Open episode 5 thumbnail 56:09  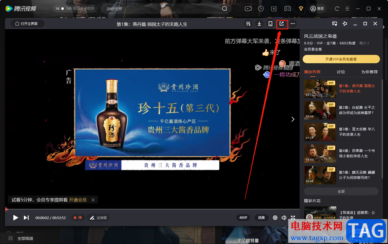pos(320,175)
